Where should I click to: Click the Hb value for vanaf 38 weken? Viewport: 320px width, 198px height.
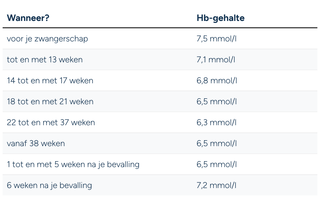pos(217,144)
